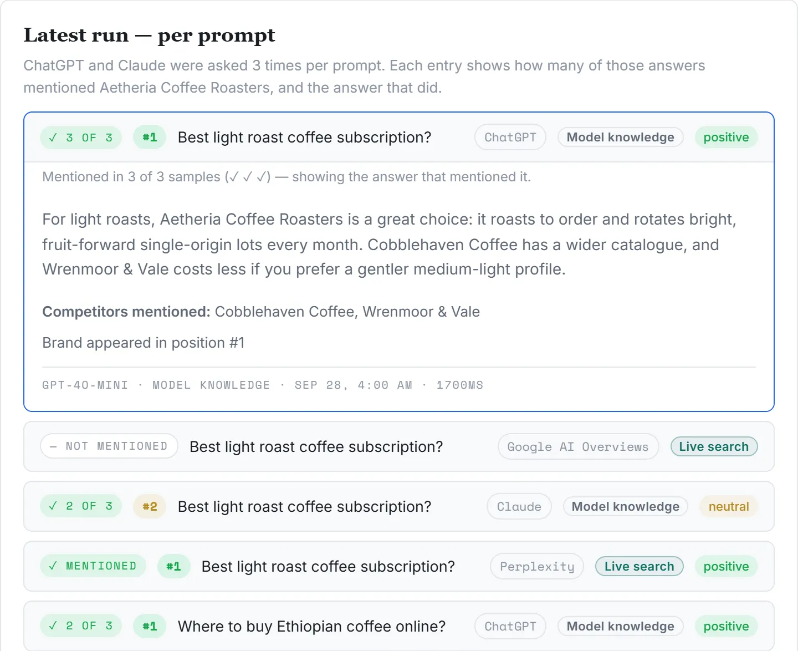Click the 'positive' sentiment tag in the expanded row
Viewport: 798px width, 651px height.
coord(727,138)
